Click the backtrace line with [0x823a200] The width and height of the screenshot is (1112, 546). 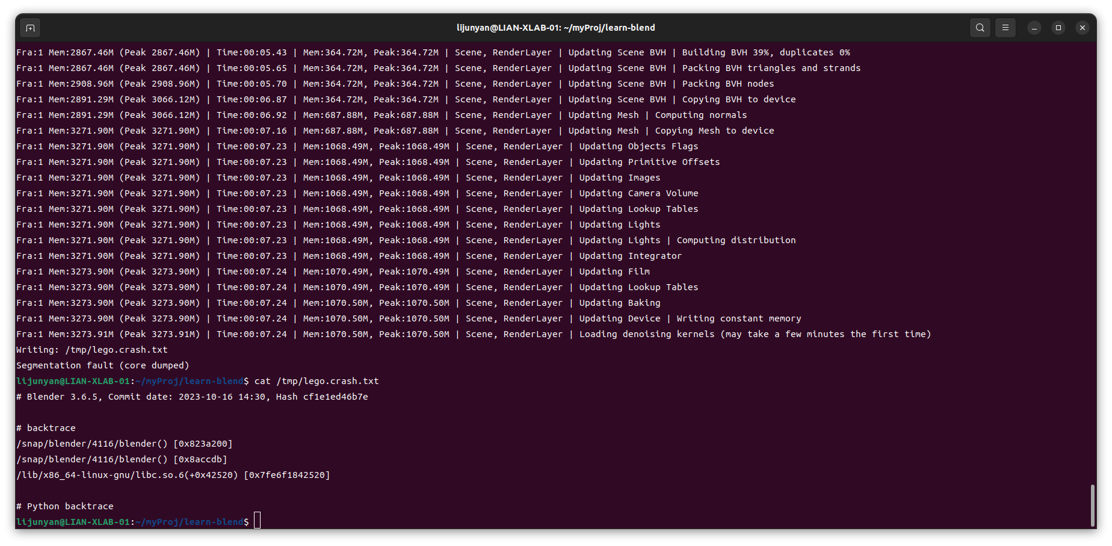pos(125,444)
